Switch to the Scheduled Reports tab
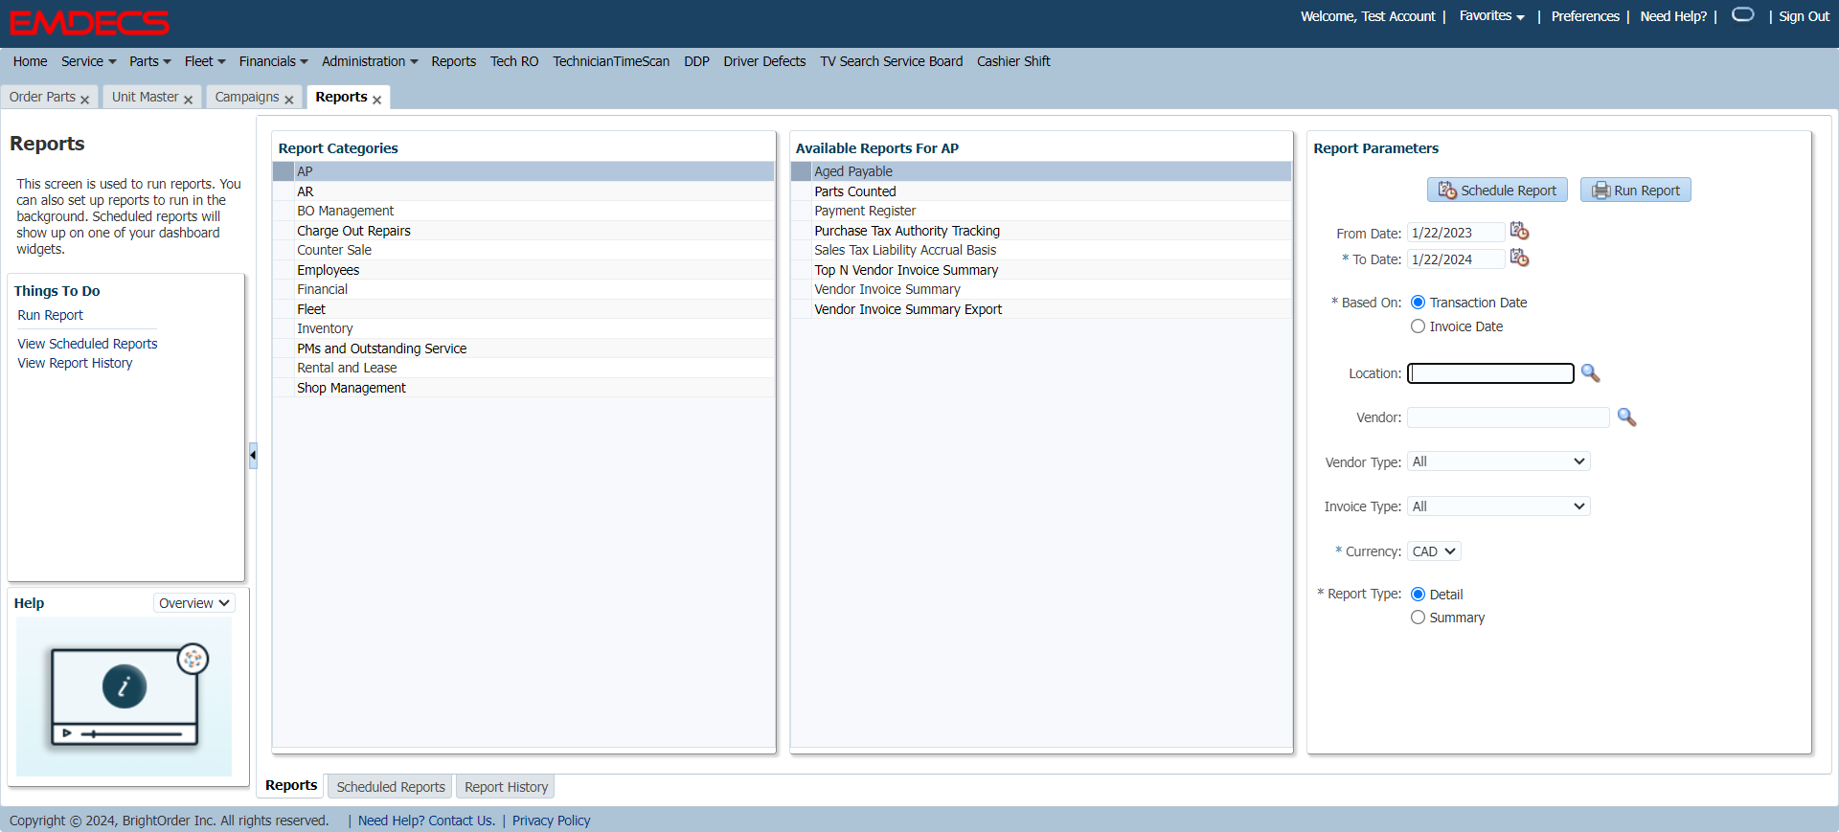The image size is (1839, 832). point(391,787)
